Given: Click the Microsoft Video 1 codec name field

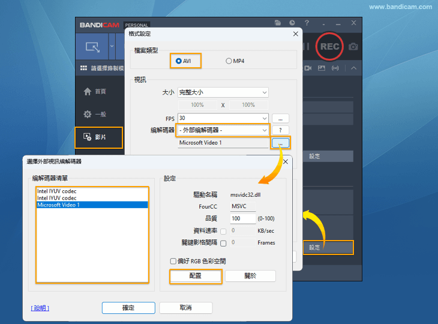Looking at the screenshot, I should click(223, 143).
